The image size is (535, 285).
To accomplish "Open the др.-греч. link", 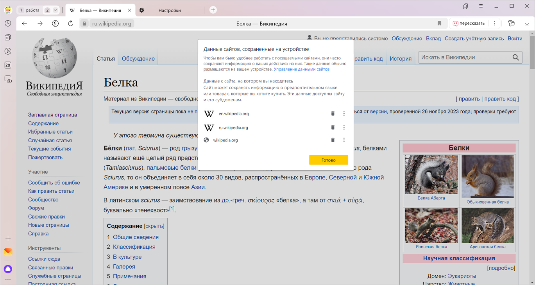I will tap(234, 200).
